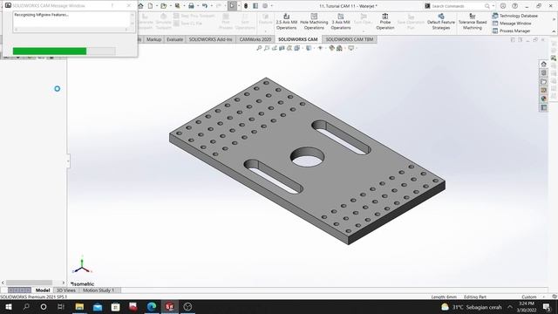
Task: Undo the last action
Action: tap(205, 6)
